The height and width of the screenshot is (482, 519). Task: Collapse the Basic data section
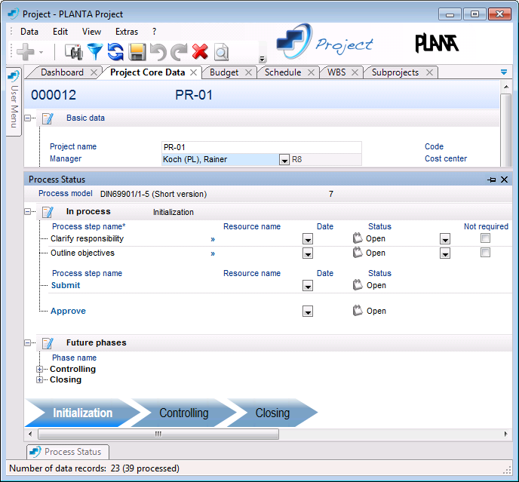(x=28, y=118)
